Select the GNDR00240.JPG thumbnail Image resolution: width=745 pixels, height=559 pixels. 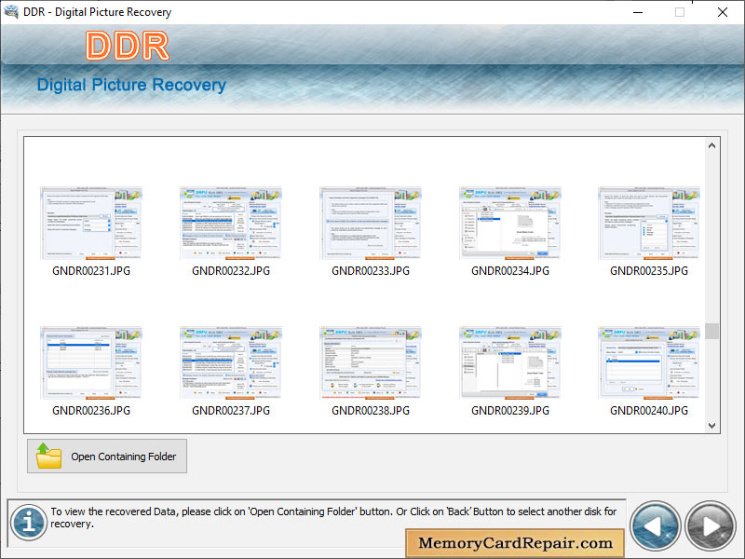pos(649,362)
